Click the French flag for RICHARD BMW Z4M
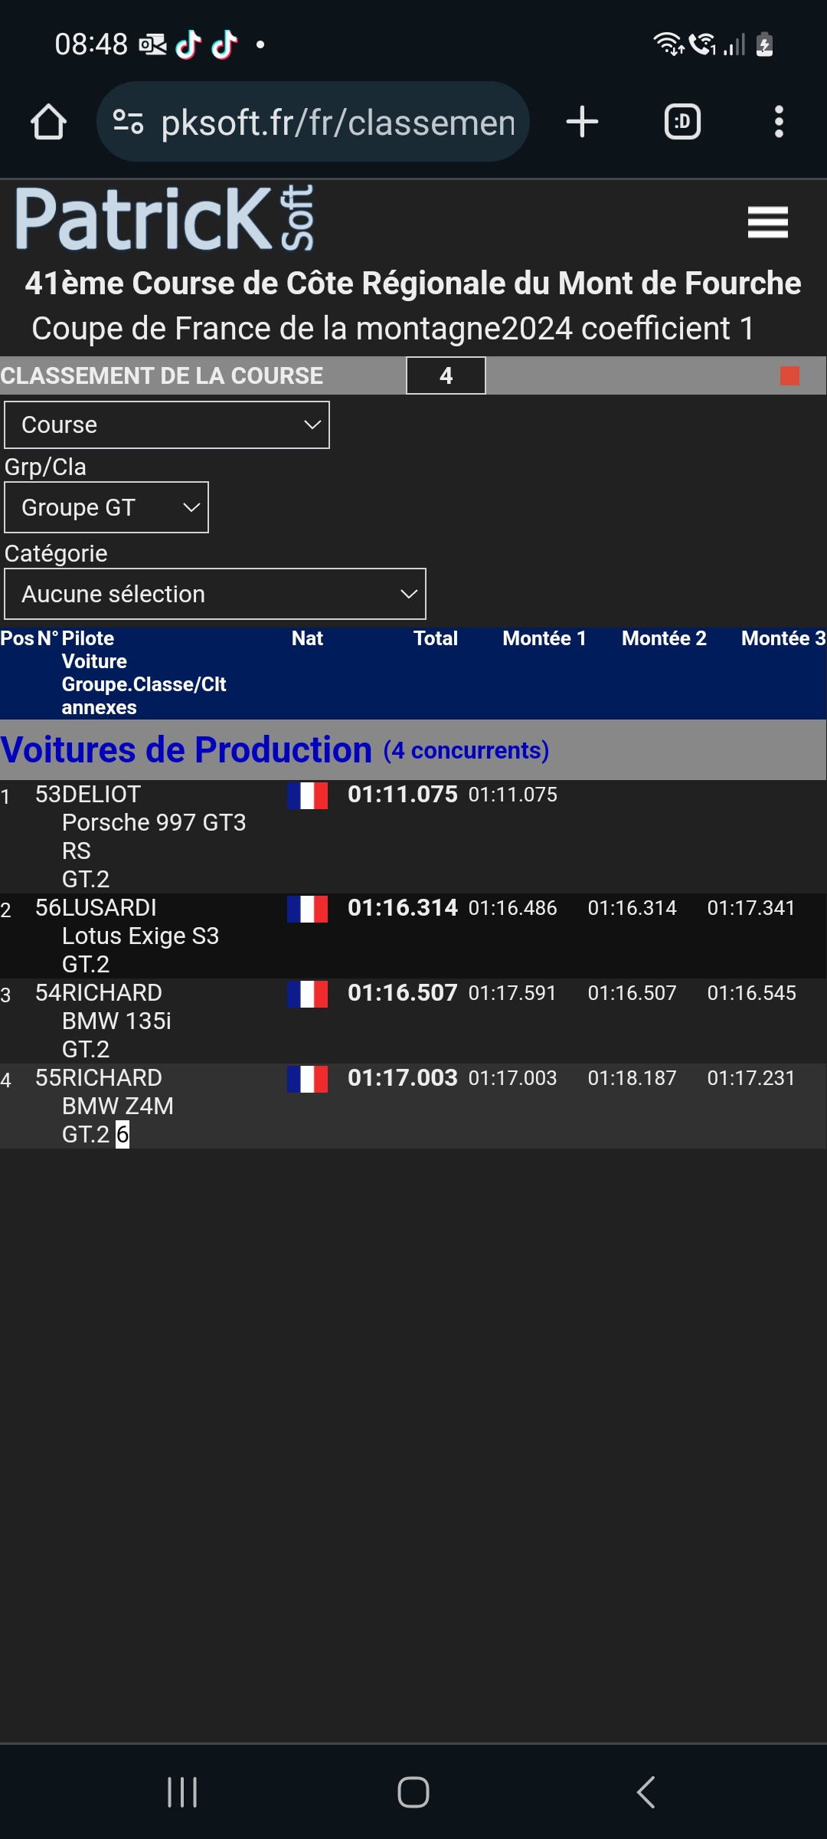 (x=307, y=1079)
